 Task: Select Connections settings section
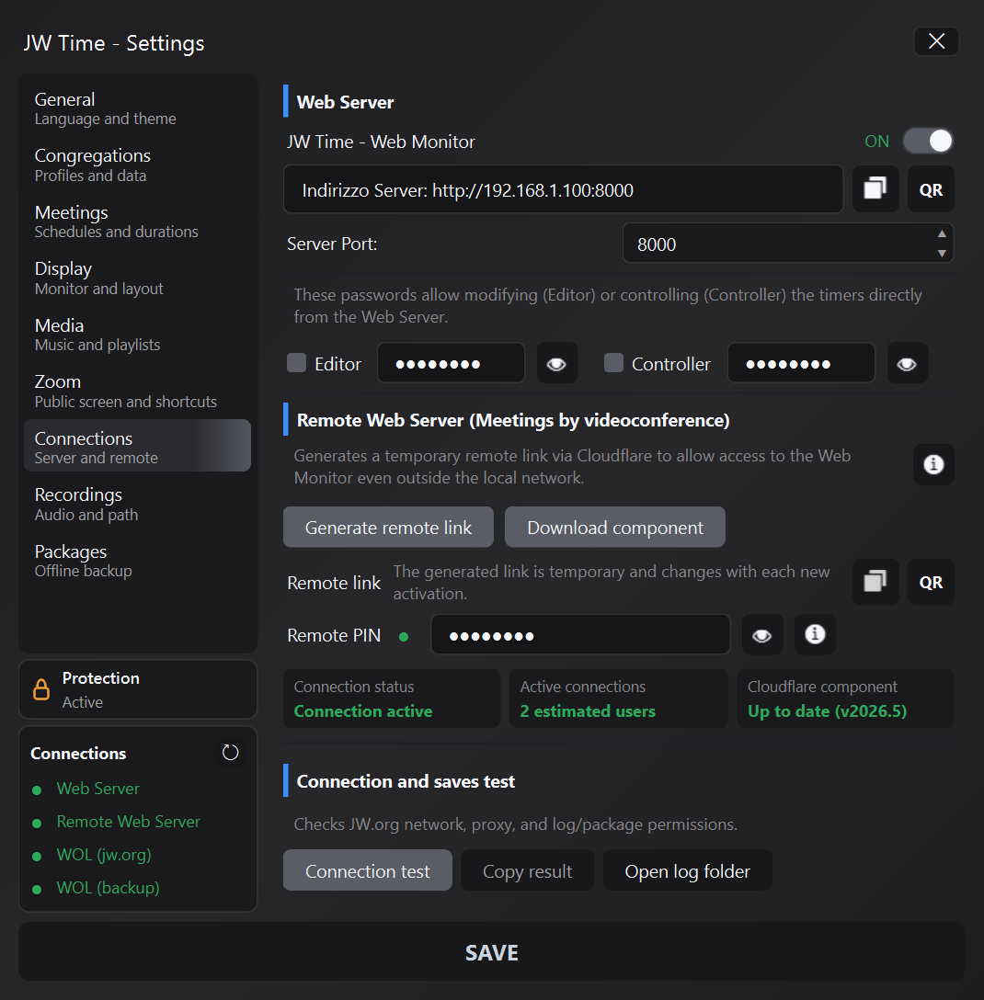[137, 445]
